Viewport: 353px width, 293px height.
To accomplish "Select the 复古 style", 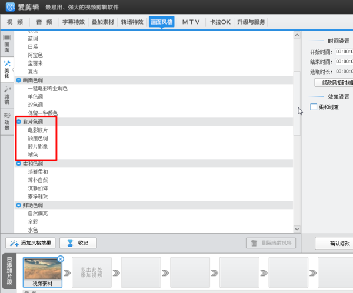I will (33, 72).
